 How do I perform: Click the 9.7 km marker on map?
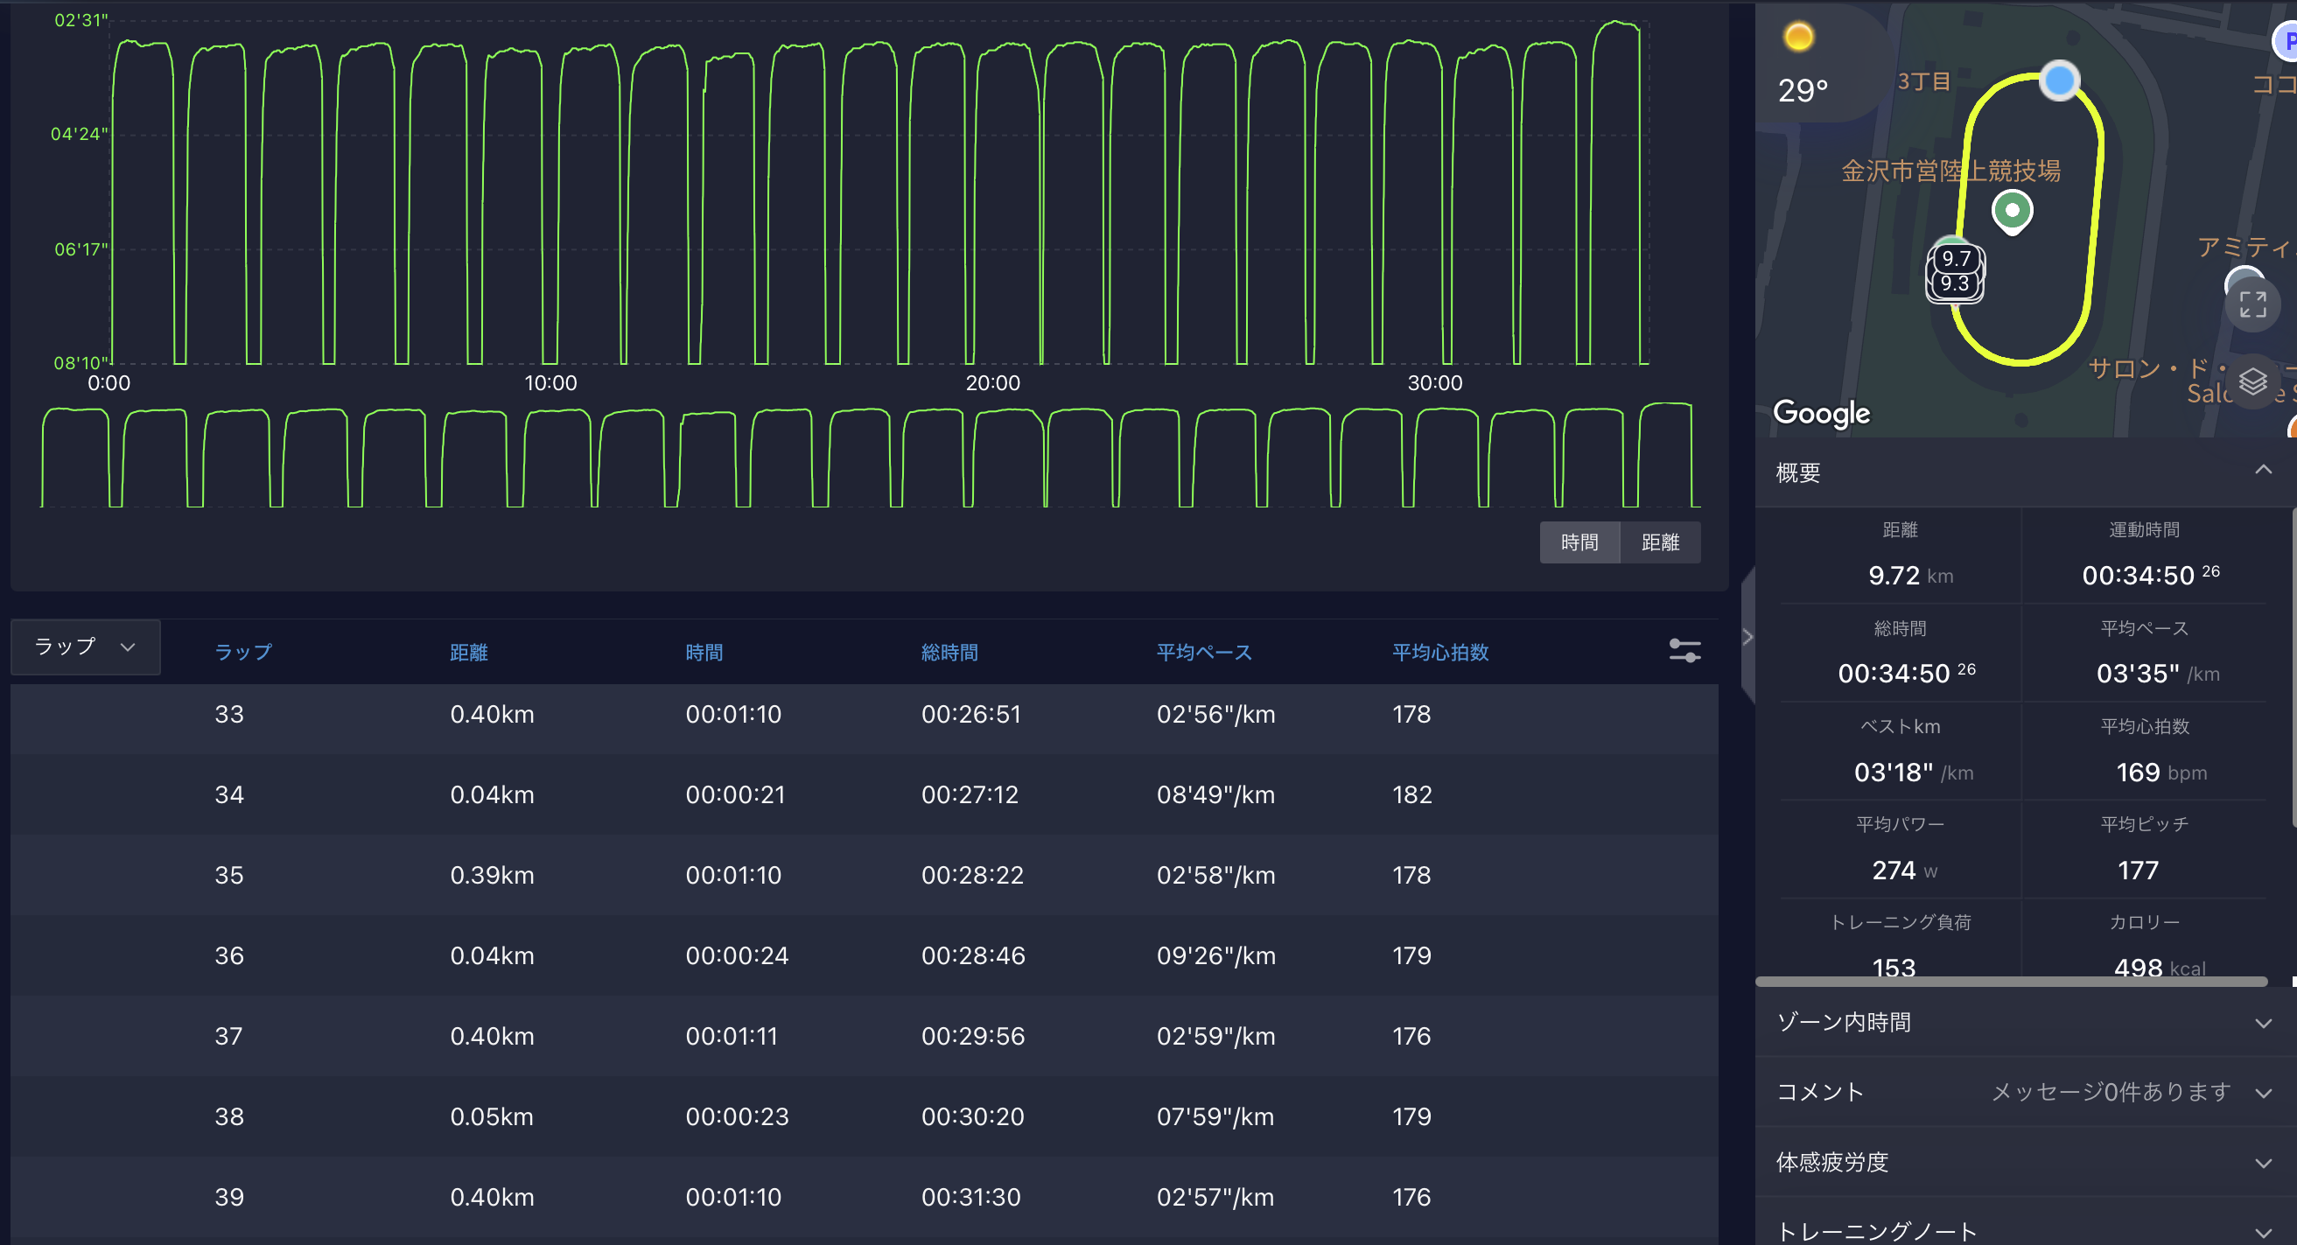point(1955,259)
